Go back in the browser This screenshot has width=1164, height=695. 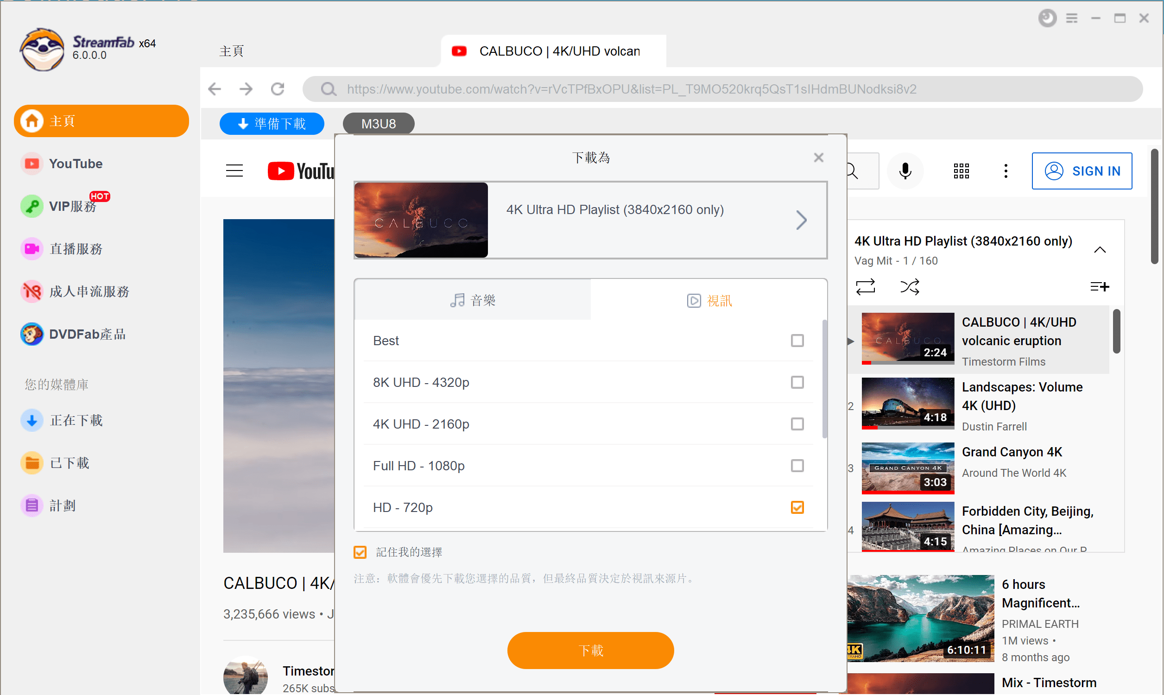click(x=215, y=88)
